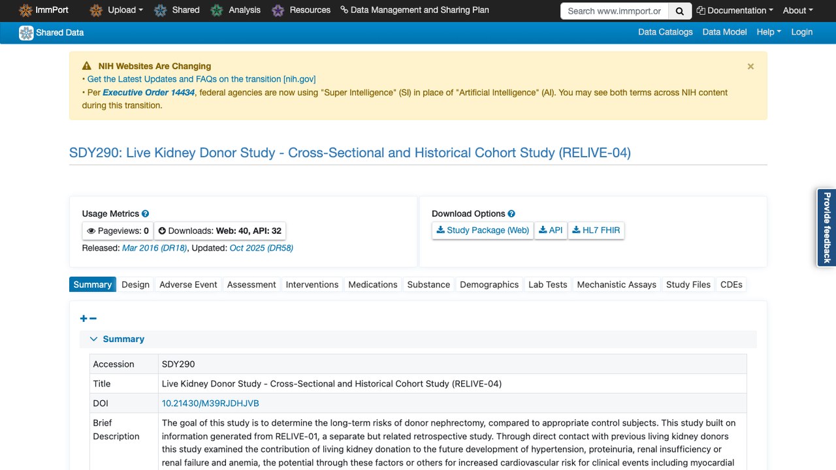836x470 pixels.
Task: Open the NIH transition updates link
Action: click(201, 79)
